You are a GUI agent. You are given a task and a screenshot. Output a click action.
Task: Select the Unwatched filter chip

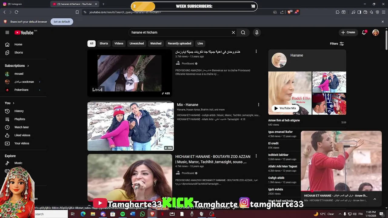pyautogui.click(x=137, y=43)
